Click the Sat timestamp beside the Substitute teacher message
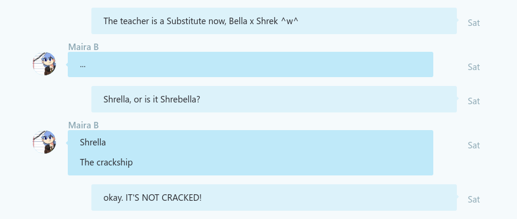The height and width of the screenshot is (219, 517). point(473,23)
